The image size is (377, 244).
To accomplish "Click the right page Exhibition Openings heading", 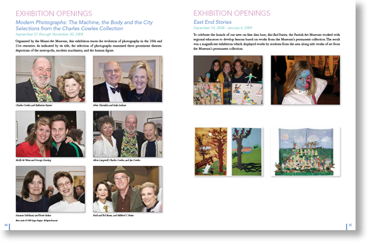I will [x=232, y=13].
